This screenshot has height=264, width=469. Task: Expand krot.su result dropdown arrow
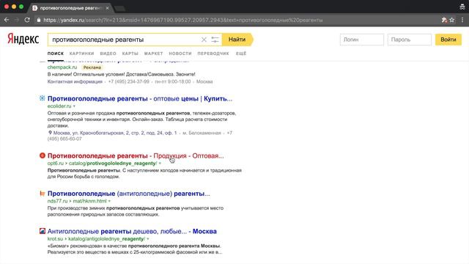point(148,239)
